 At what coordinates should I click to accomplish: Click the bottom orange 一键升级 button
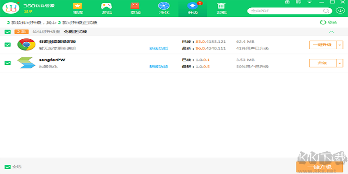coord(320,167)
